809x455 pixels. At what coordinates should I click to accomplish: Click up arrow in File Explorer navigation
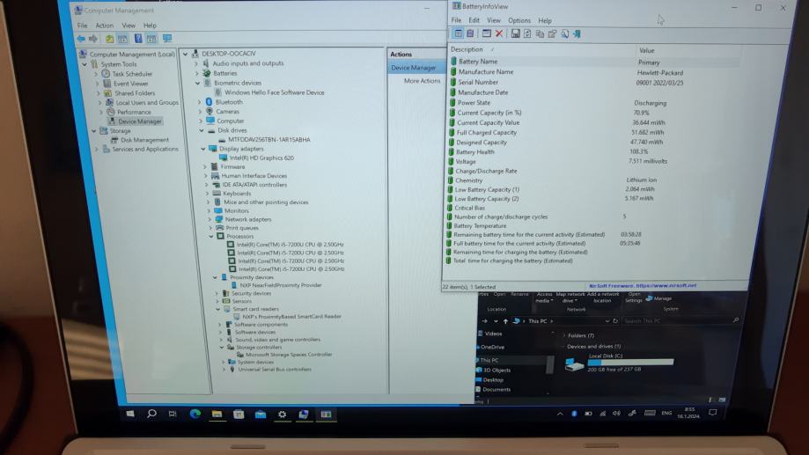coord(505,321)
